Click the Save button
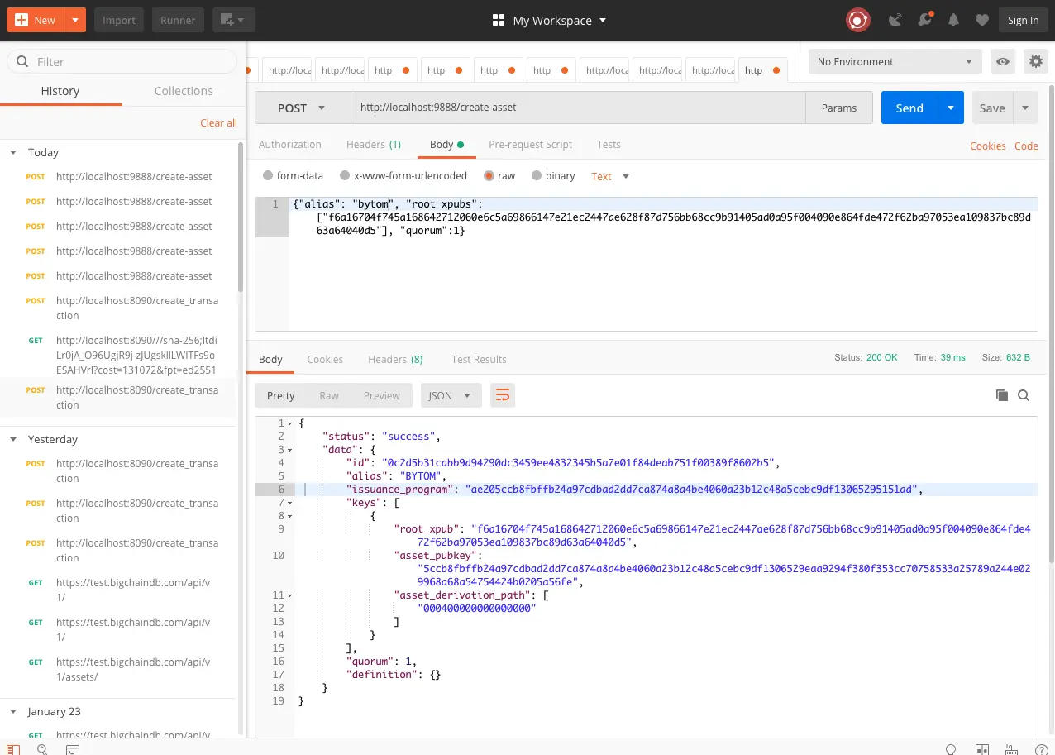This screenshot has width=1055, height=755. (992, 108)
